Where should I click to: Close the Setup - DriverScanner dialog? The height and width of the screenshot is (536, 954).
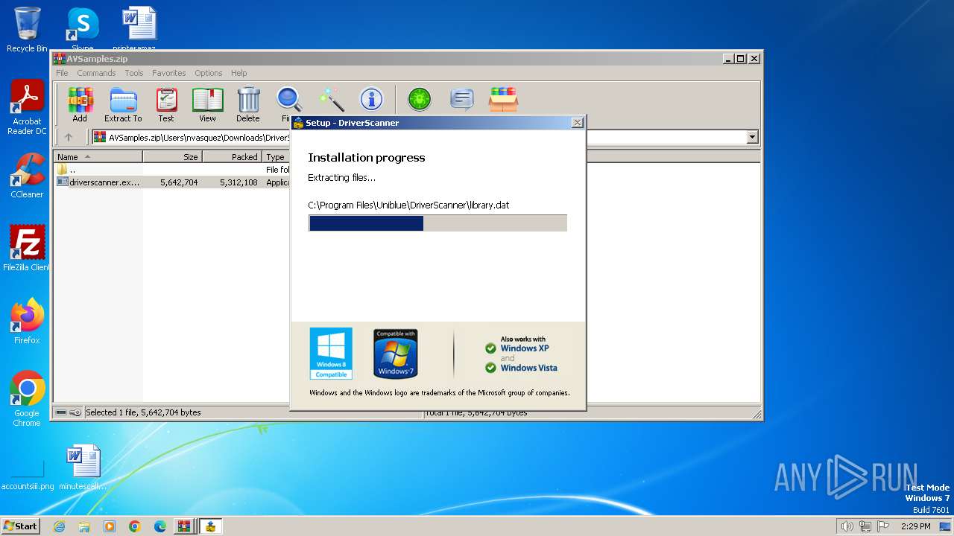(x=578, y=123)
